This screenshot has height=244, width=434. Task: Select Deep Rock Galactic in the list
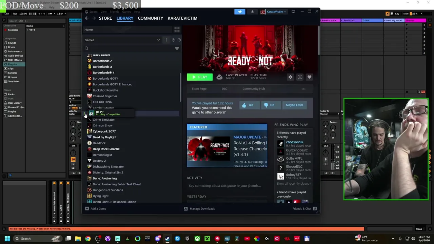[x=106, y=149]
